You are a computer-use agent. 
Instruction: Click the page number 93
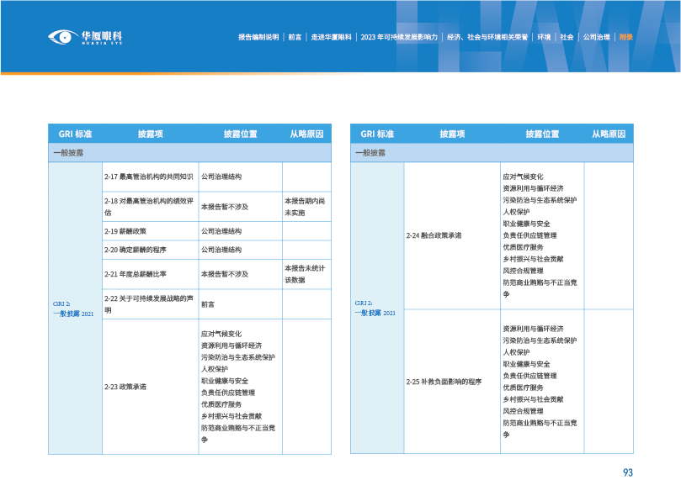point(627,472)
